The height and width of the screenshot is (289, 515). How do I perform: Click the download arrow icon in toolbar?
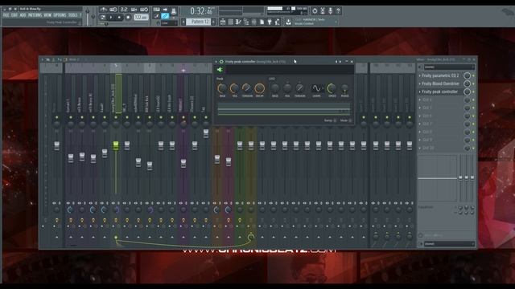288,22
